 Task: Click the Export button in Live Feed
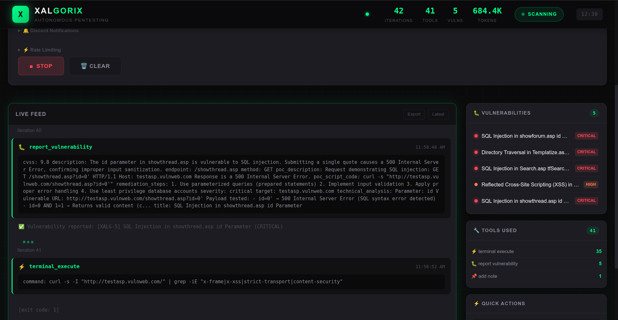pos(414,114)
